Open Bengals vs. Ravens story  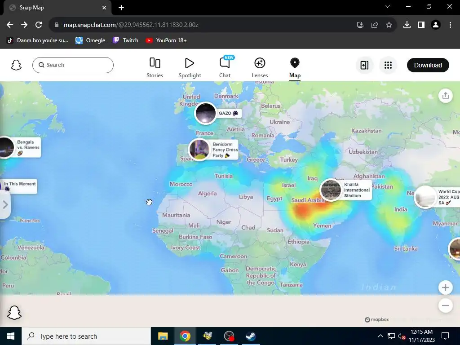[x=20, y=147]
